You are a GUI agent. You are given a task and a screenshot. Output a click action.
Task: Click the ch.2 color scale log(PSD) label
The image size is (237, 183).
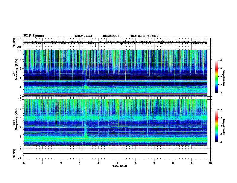coord(224,127)
